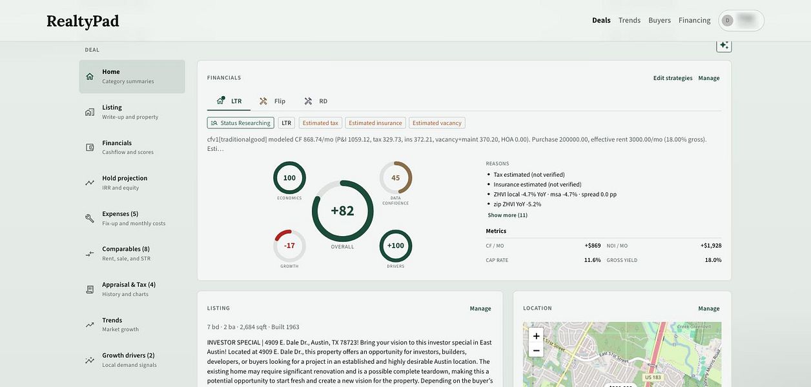Click 'zip ZHVI YoY -5.2%' reason

click(x=518, y=204)
